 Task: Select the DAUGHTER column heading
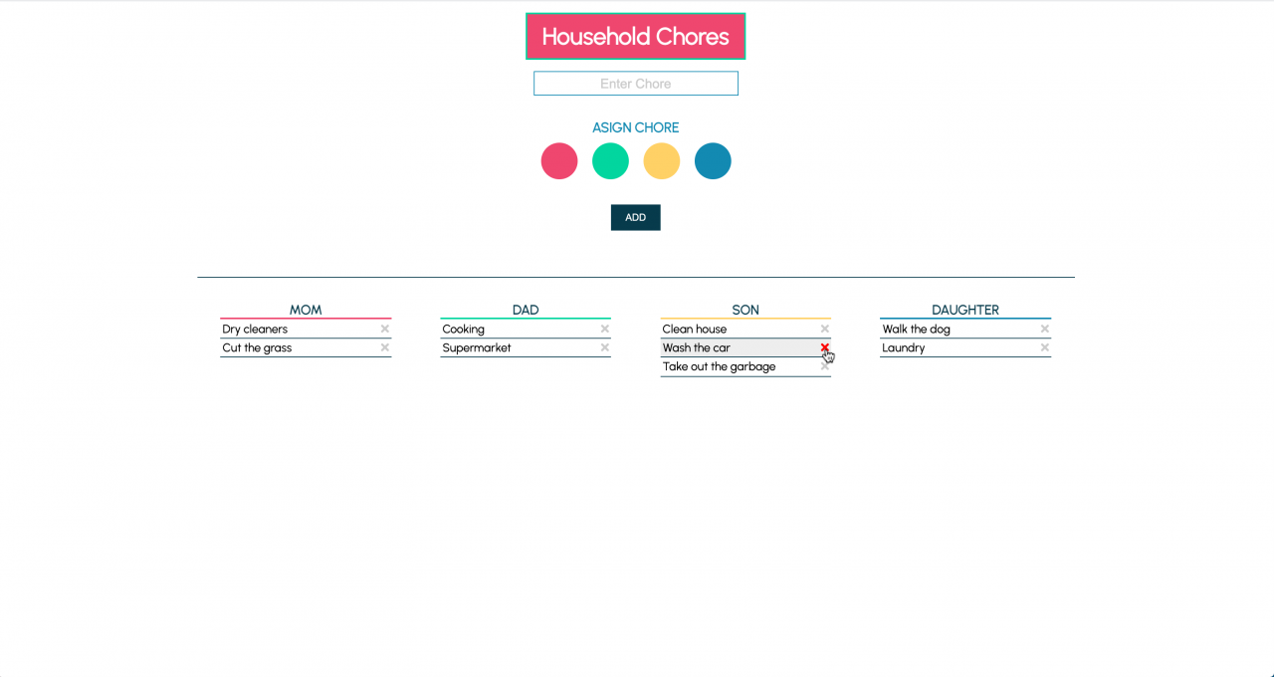pos(965,310)
